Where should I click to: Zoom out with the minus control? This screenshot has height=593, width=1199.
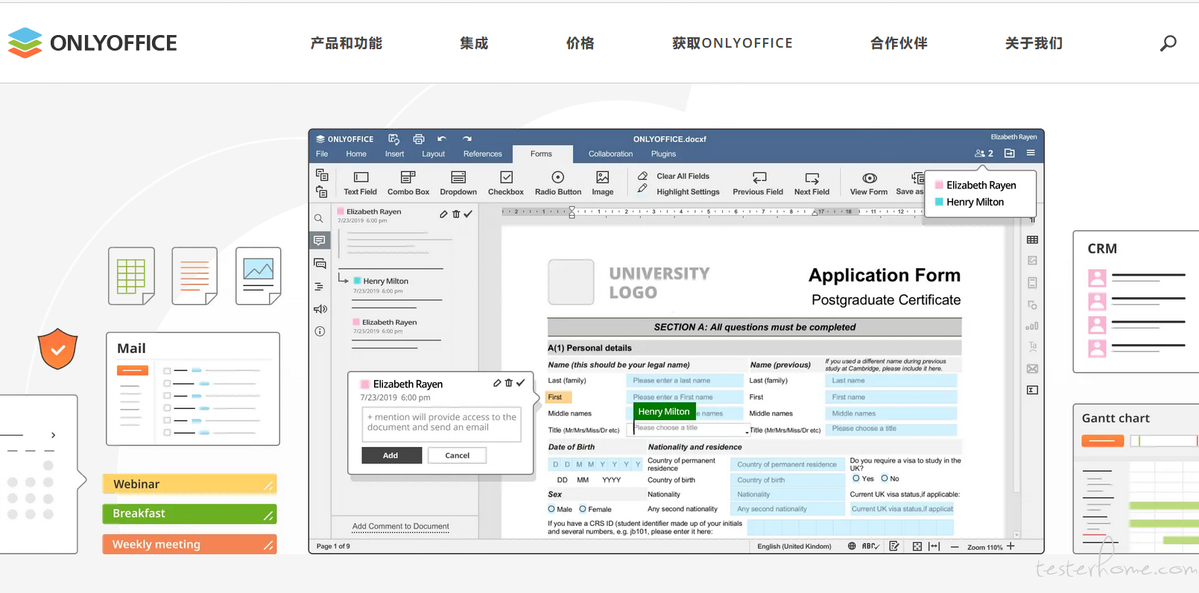955,547
